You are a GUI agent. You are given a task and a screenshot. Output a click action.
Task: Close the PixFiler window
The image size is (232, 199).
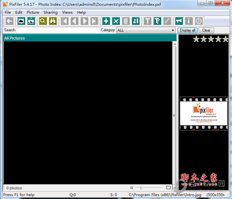tap(222, 3)
